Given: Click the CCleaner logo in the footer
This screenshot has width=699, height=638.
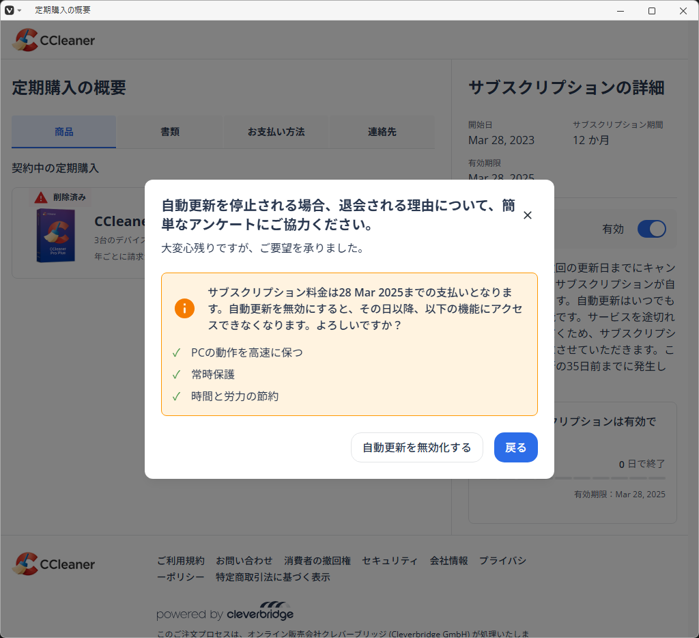Looking at the screenshot, I should point(53,564).
